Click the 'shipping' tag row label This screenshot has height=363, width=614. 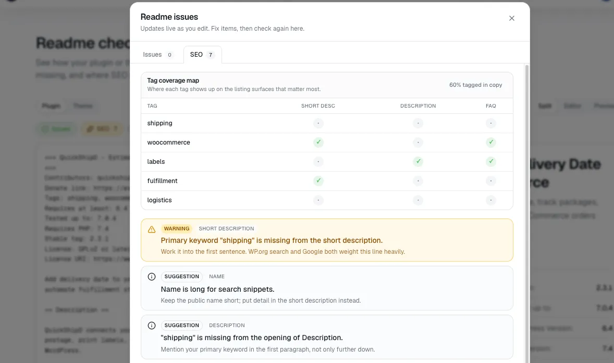coord(160,123)
